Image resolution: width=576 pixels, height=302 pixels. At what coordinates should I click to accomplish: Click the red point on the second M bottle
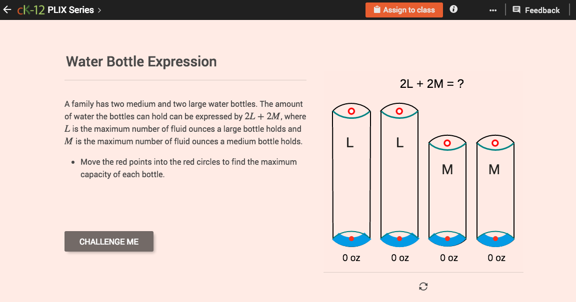(494, 238)
